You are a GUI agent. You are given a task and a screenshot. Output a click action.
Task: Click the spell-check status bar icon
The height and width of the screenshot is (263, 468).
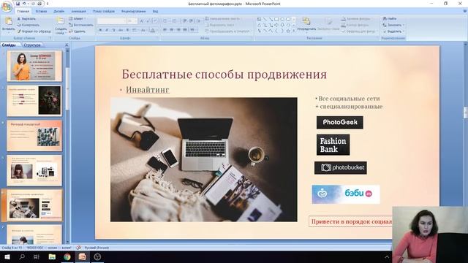tap(78, 248)
